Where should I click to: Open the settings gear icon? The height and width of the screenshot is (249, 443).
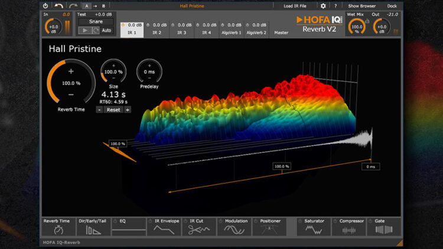point(323,6)
